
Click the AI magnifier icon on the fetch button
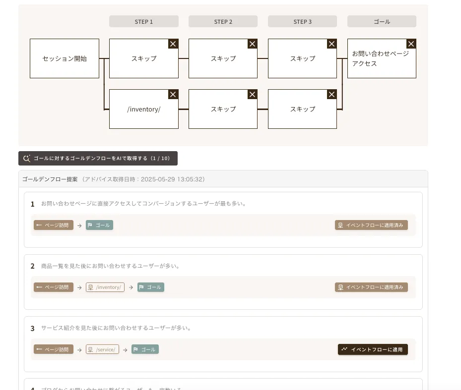[x=27, y=158]
